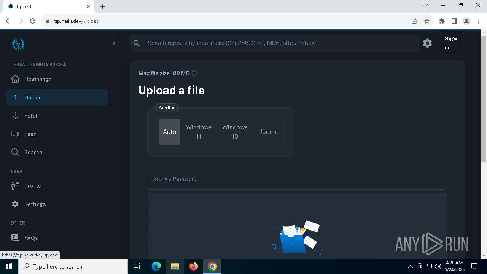Click the taskbar clock showing 4:20 AM
The width and height of the screenshot is (487, 274).
tap(455, 266)
